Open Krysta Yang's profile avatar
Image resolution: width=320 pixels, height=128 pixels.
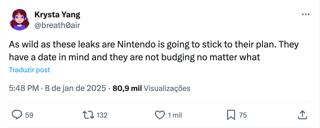19,20
